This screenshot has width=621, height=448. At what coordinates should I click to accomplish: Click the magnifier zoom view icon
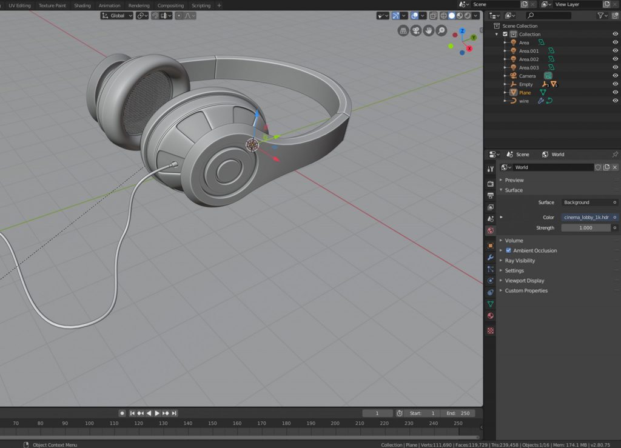(441, 30)
